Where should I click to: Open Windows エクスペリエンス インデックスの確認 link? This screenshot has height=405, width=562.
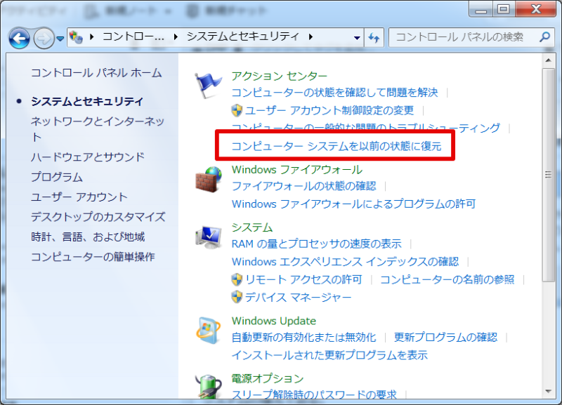345,262
